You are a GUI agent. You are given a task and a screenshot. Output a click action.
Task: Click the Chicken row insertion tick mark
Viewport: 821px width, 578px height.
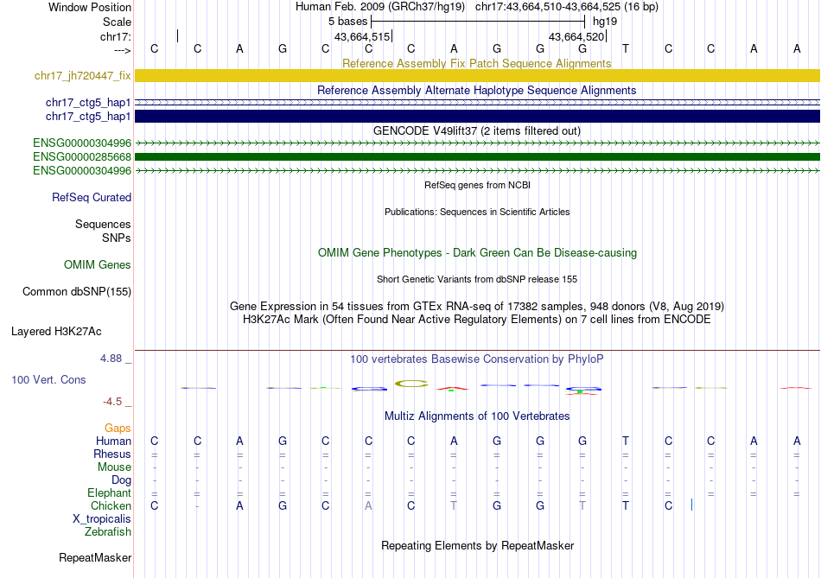pos(691,505)
